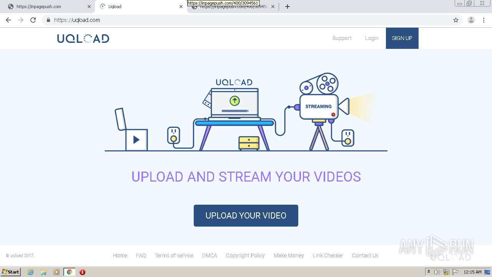Bookmark this page with the star icon
The image size is (492, 277).
[x=456, y=20]
